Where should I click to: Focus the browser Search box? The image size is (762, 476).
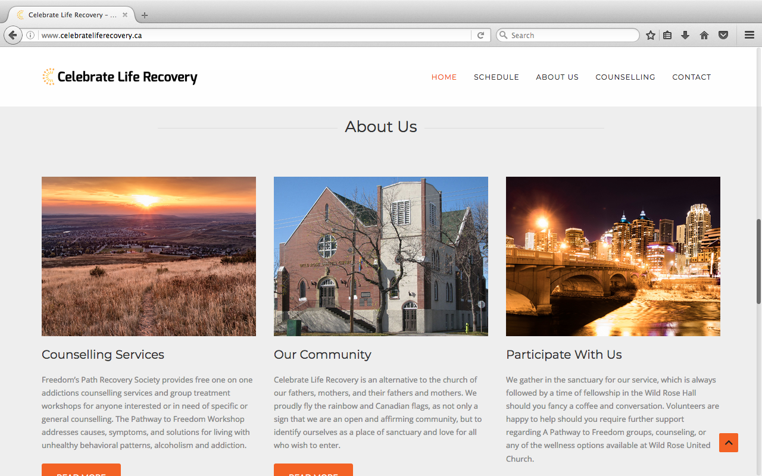point(568,35)
